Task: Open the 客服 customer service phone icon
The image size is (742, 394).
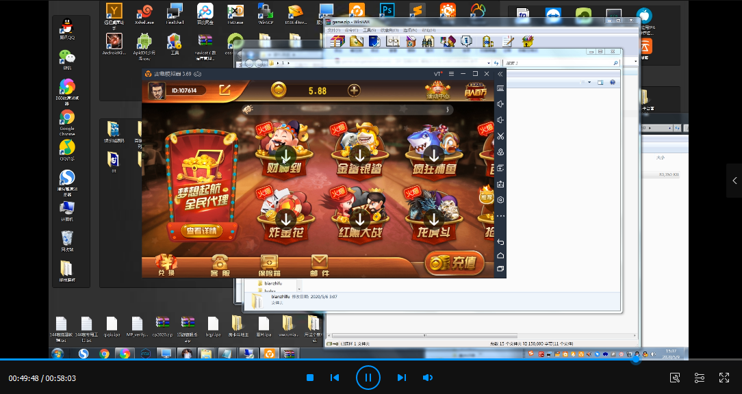Action: [219, 264]
